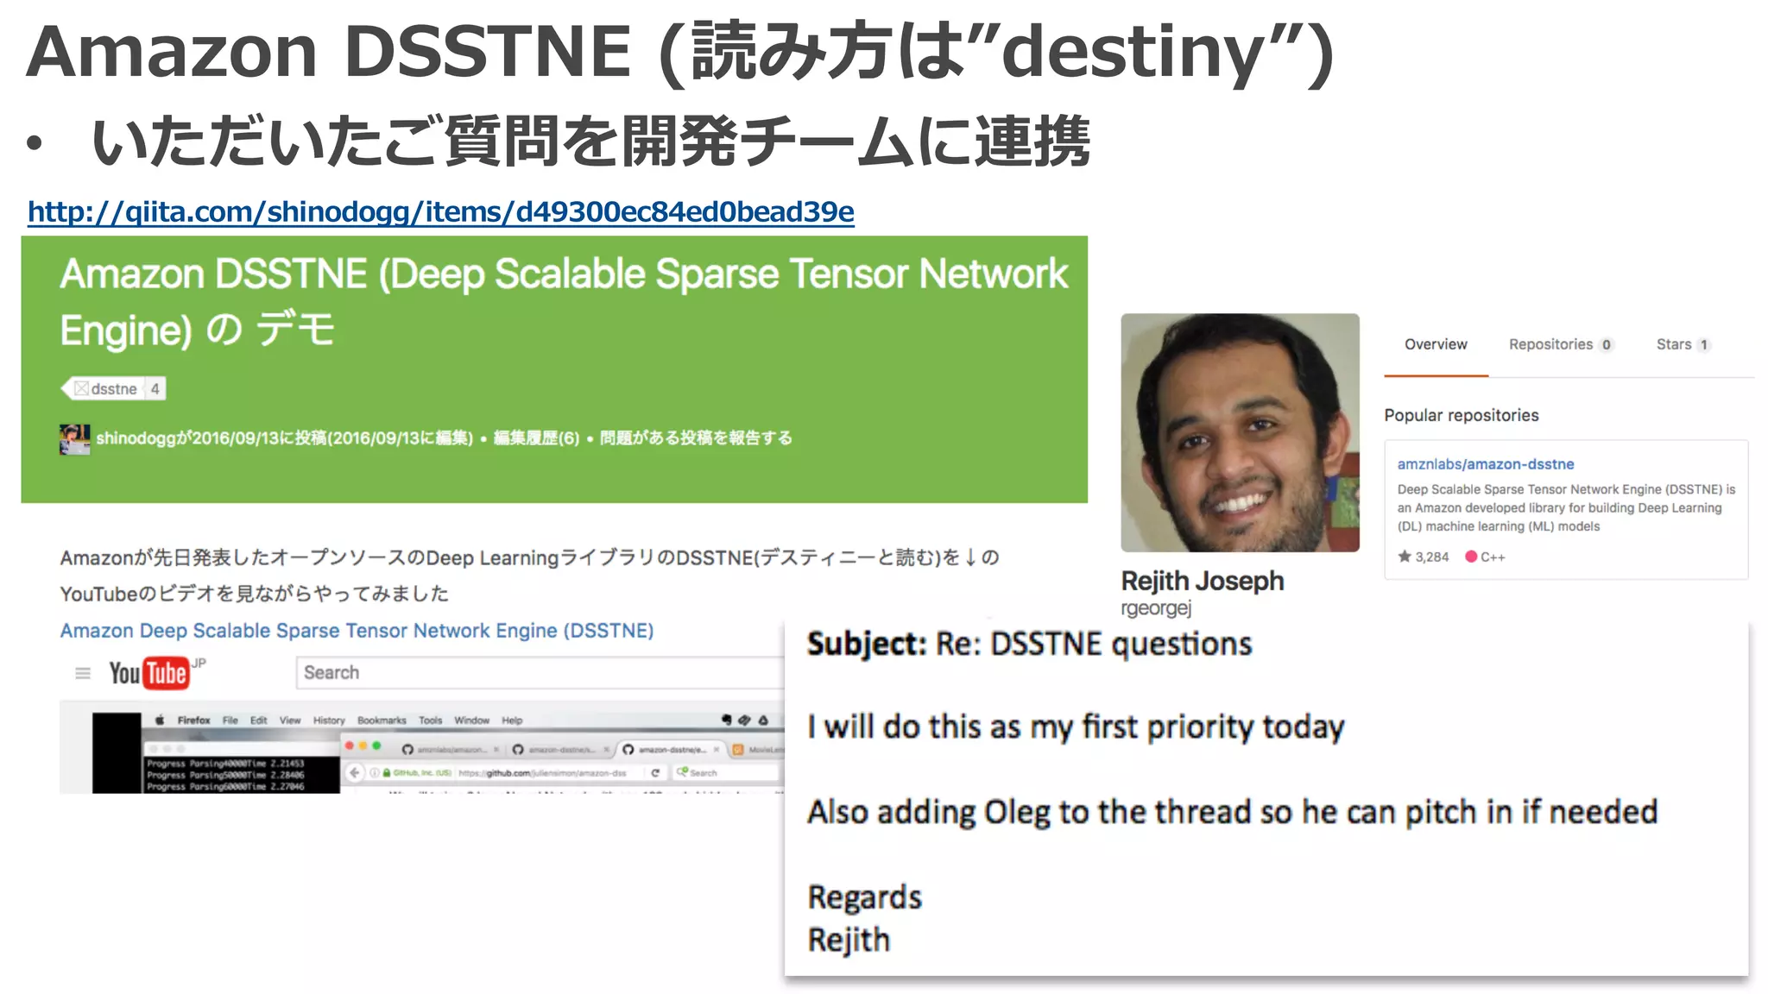Switch to the Stars tab

pos(1673,344)
